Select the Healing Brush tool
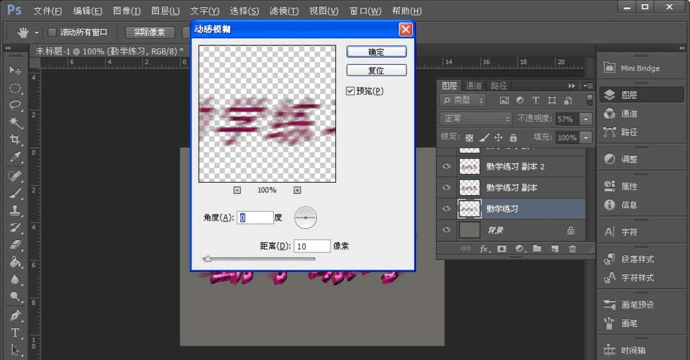Screen dimensions: 690x360 (15, 176)
